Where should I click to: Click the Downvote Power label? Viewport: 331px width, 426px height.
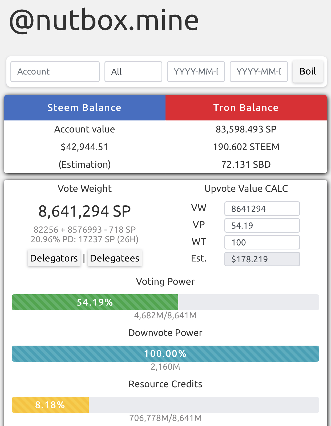[165, 333]
